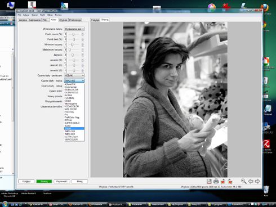Click the magnifier zoom icon below the preview

click(x=243, y=181)
